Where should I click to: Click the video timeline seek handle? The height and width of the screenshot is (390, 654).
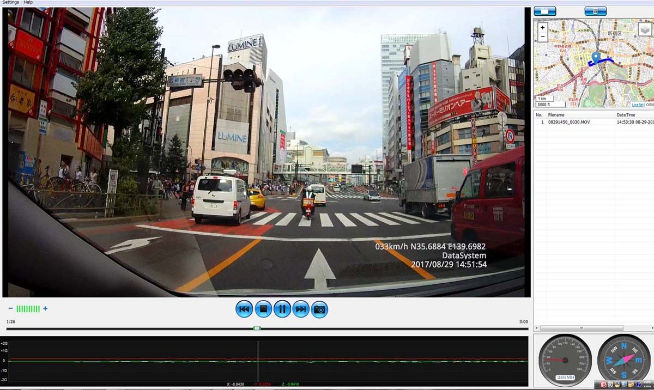pos(257,328)
